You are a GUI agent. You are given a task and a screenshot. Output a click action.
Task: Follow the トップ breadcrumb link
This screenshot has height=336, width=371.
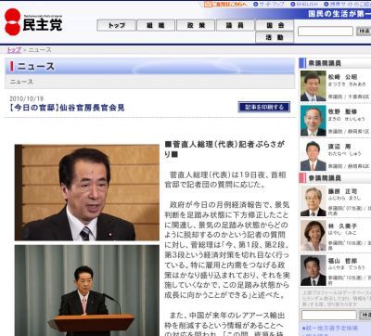coord(14,50)
